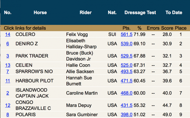Open entry number 8 link for Polaris
The width and height of the screenshot is (190, 118).
click(8, 114)
